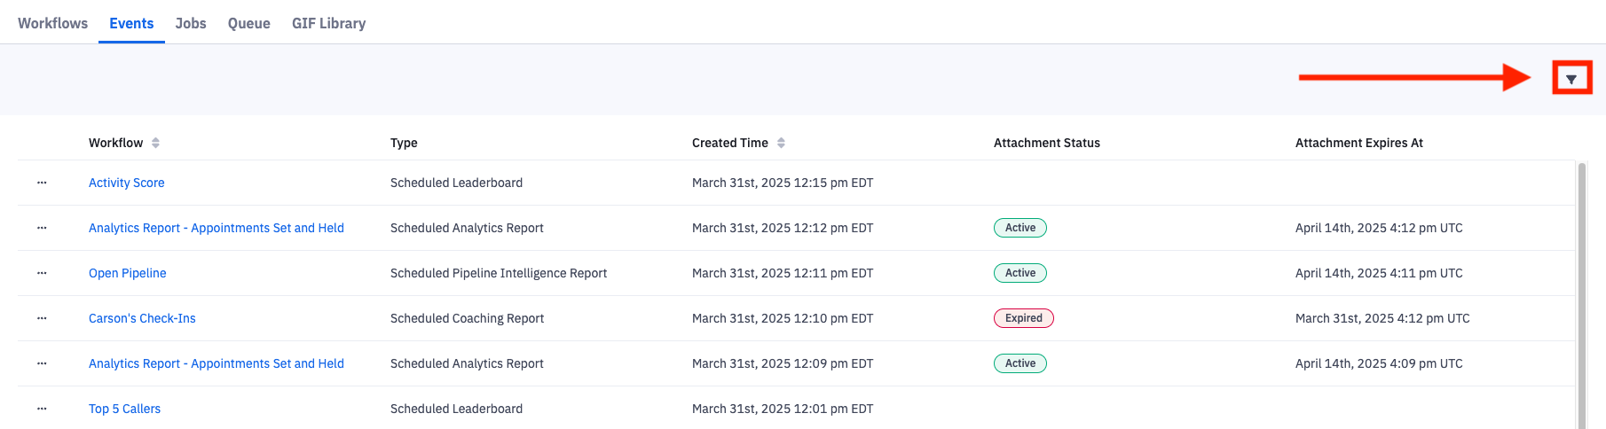Open the Carson's Check-Ins workflow link
Screen dimensions: 1606x429
142,318
